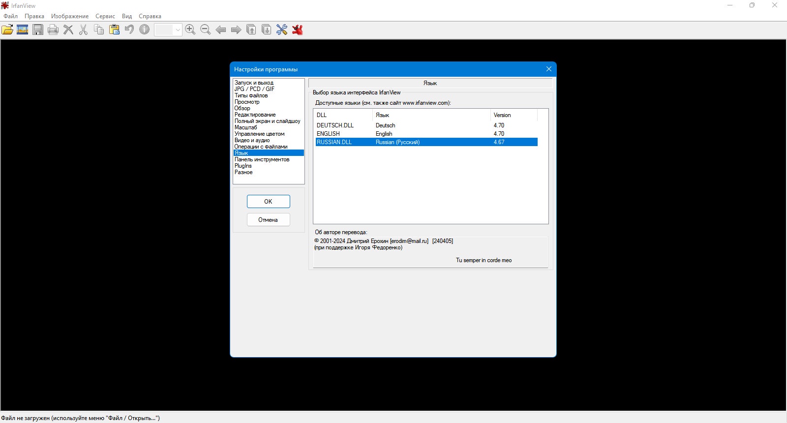Close the Настройки программы dialog

549,69
